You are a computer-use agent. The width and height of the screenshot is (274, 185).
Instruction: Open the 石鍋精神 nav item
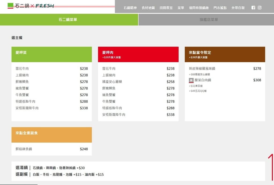click(130, 8)
